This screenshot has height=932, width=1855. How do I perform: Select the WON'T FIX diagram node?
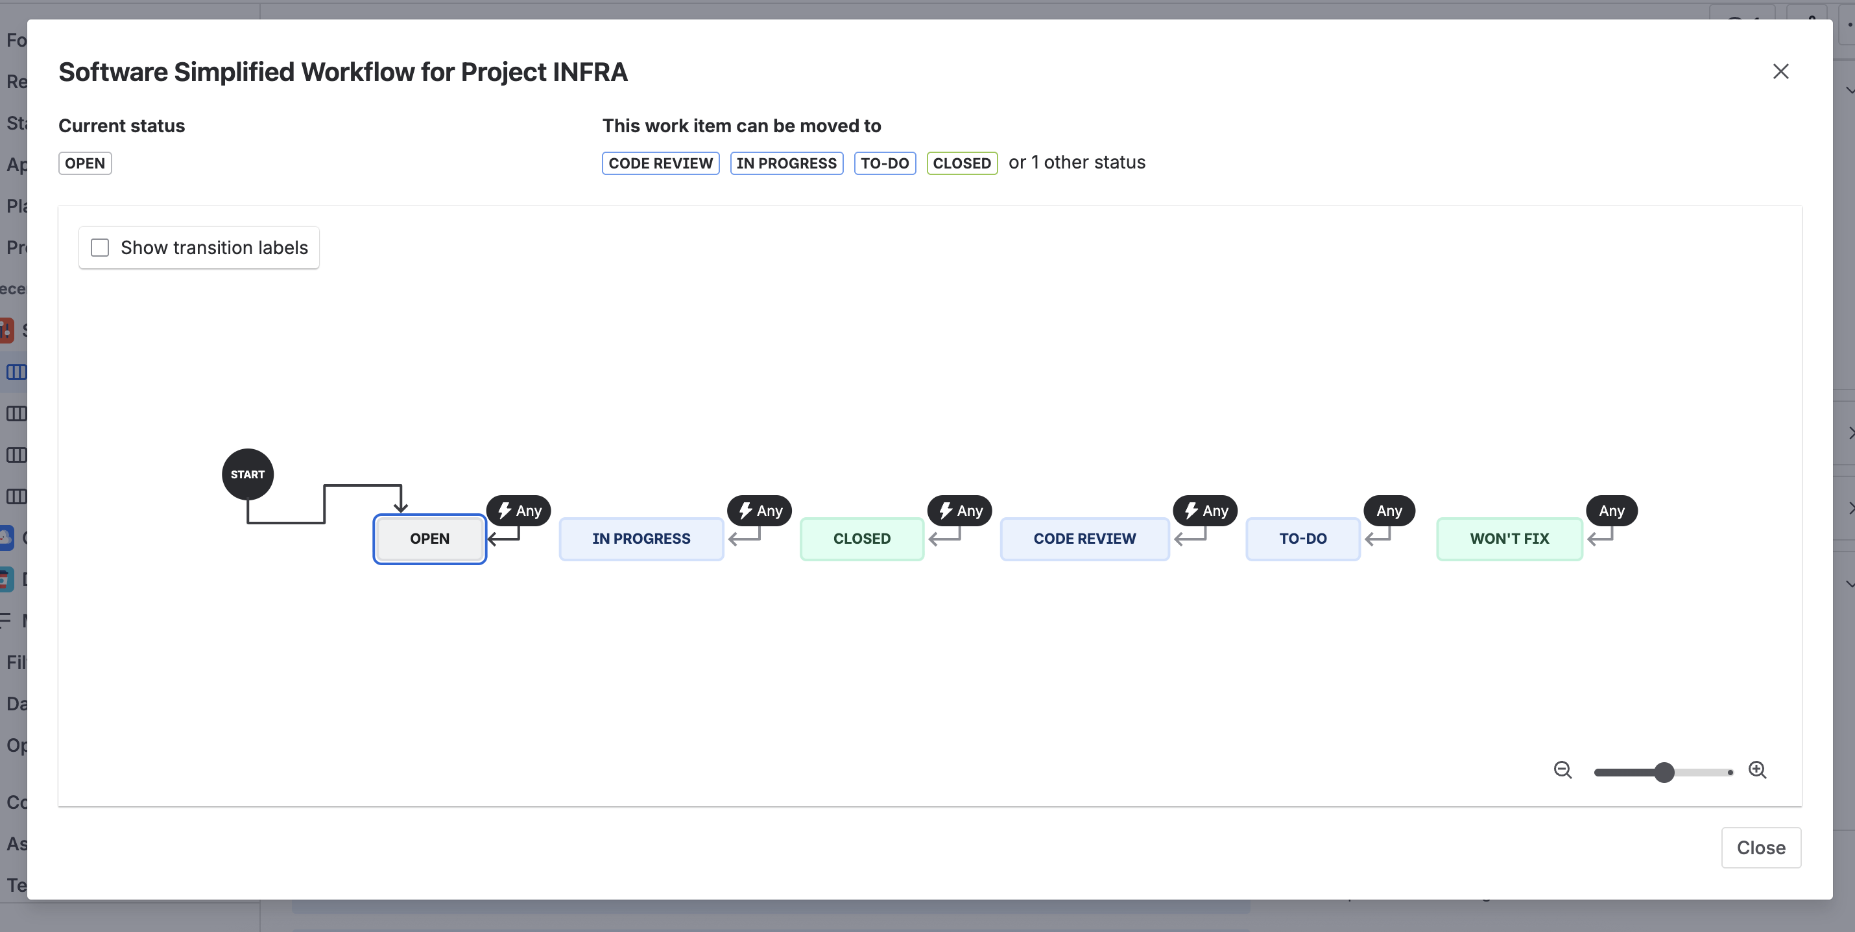click(1509, 539)
